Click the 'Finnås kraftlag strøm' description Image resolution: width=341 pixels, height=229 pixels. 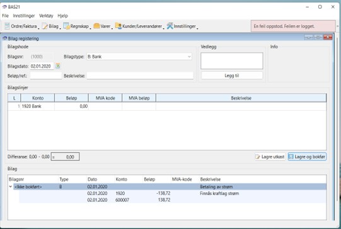(x=219, y=193)
